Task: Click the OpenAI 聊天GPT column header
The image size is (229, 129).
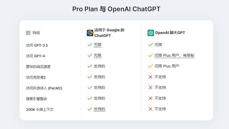Action: 170,33
